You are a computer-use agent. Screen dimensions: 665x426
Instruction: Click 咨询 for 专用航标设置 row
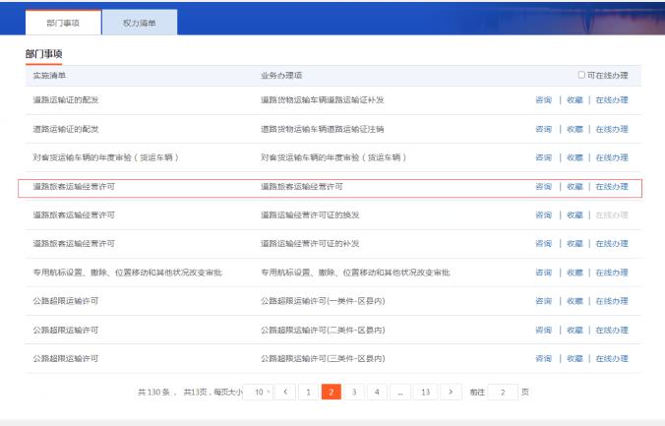[x=543, y=273]
